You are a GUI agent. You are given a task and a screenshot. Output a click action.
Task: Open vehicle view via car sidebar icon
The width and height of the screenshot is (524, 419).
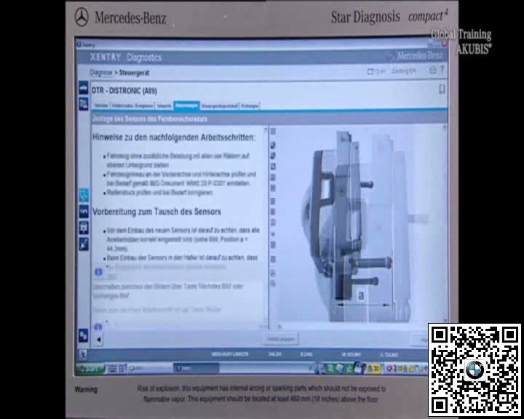(83, 88)
